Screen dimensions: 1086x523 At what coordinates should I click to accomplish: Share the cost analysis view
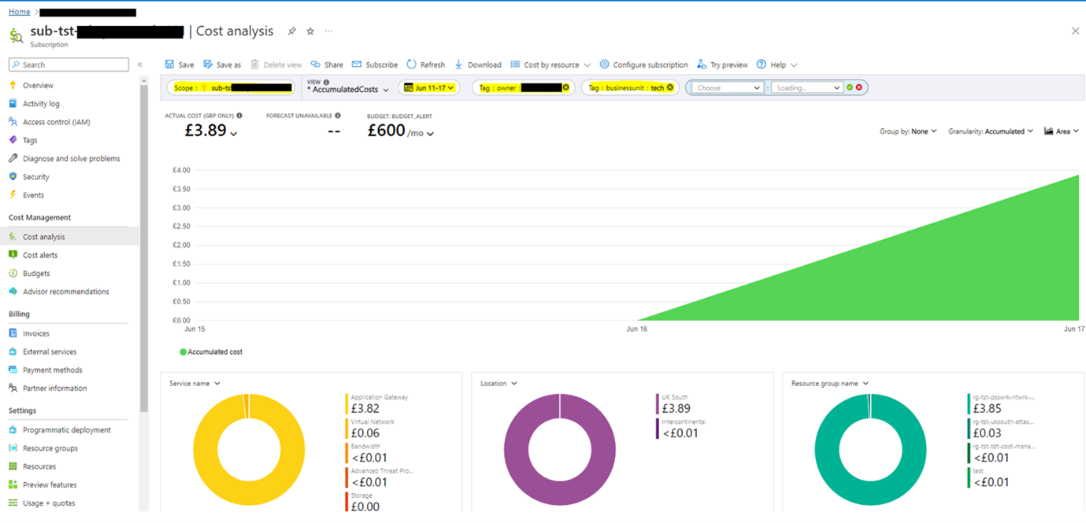point(328,64)
